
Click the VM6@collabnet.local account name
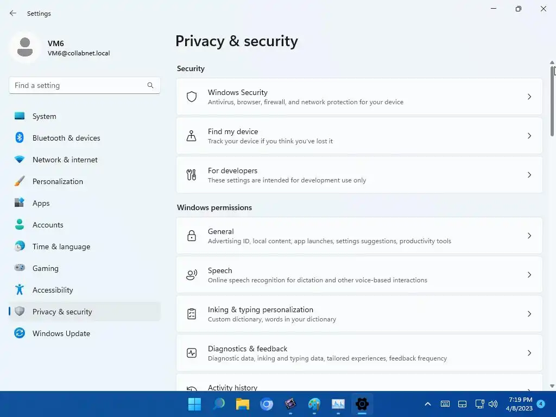(x=79, y=53)
